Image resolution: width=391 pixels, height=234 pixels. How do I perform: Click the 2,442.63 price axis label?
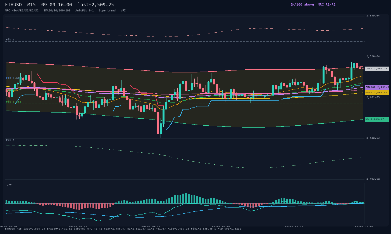[x=373, y=138]
